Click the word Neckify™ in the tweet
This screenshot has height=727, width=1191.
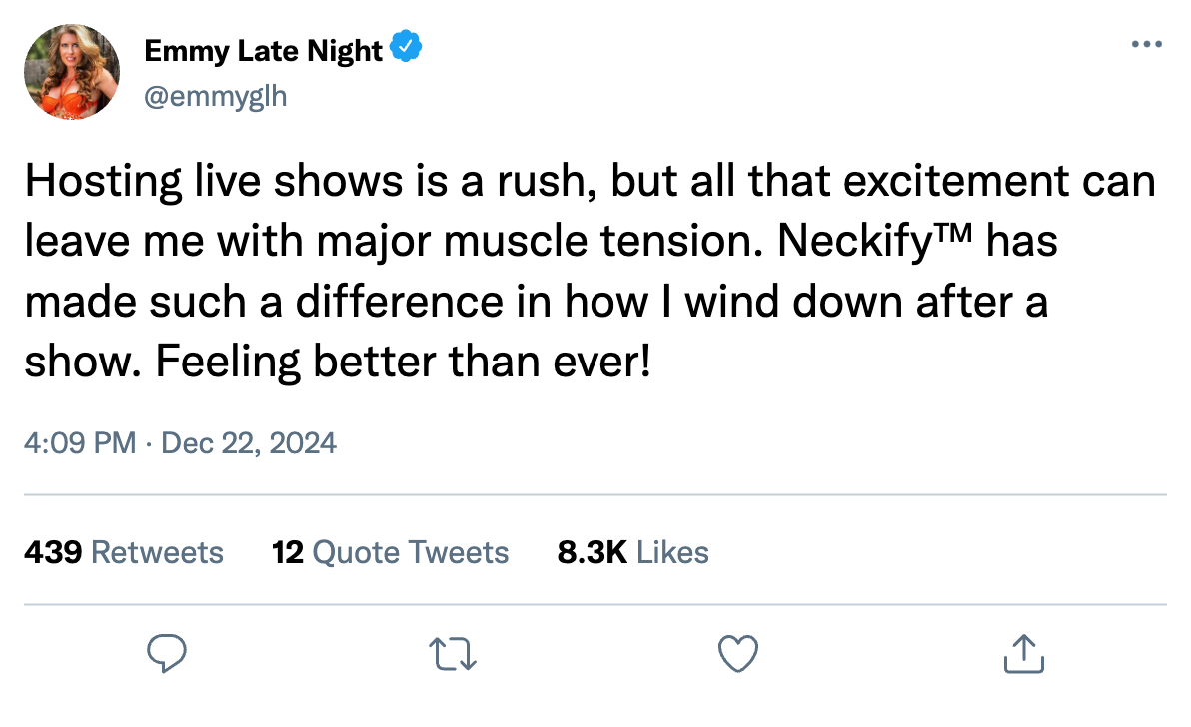tap(875, 242)
